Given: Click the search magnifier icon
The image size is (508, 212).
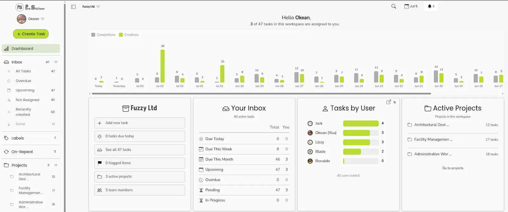Looking at the screenshot, I should [394, 6].
